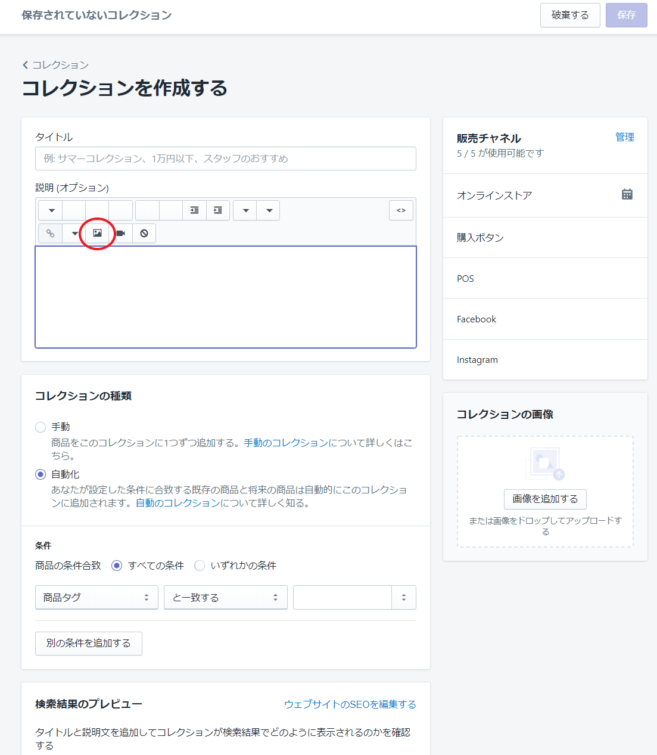This screenshot has width=657, height=755.
Task: Open the と一致する operator dropdown
Action: point(226,597)
